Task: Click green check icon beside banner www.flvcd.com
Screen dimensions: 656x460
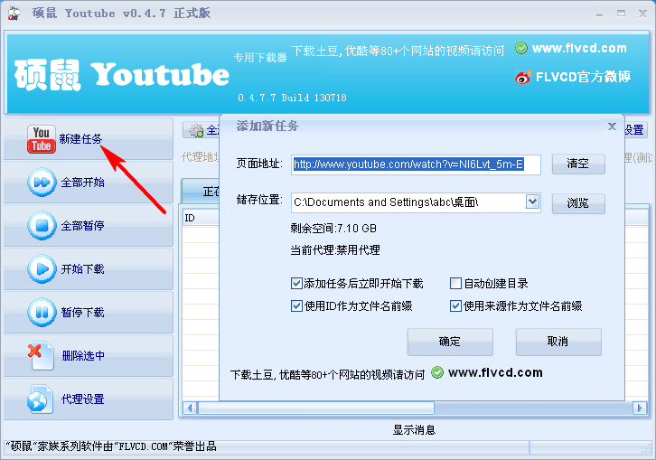Action: tap(520, 48)
